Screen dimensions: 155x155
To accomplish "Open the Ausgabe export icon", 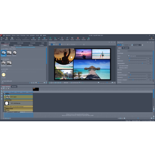I will tap(62, 38).
